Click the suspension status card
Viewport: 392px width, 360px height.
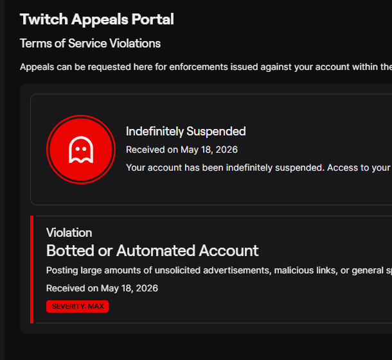[x=211, y=150]
